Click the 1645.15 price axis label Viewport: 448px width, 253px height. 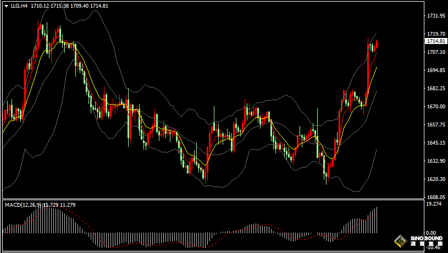click(435, 143)
